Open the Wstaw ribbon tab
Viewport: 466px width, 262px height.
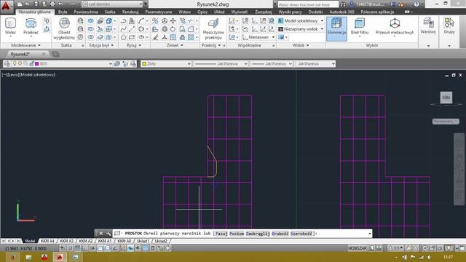coord(184,12)
